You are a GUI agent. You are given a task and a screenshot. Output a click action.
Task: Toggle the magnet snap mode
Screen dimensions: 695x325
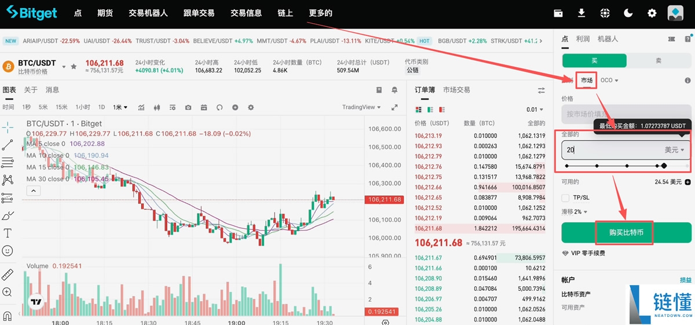(x=8, y=316)
